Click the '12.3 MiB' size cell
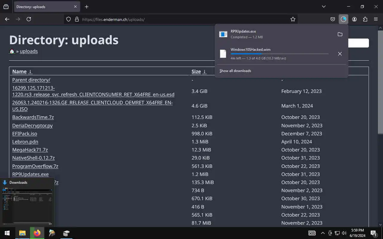Screen dimensions: 383x239 201,150
